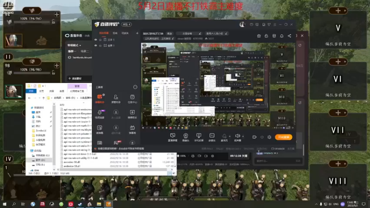Hide the 文本 1 layer eye icon
This screenshot has width=370, height=208.
click(96, 40)
